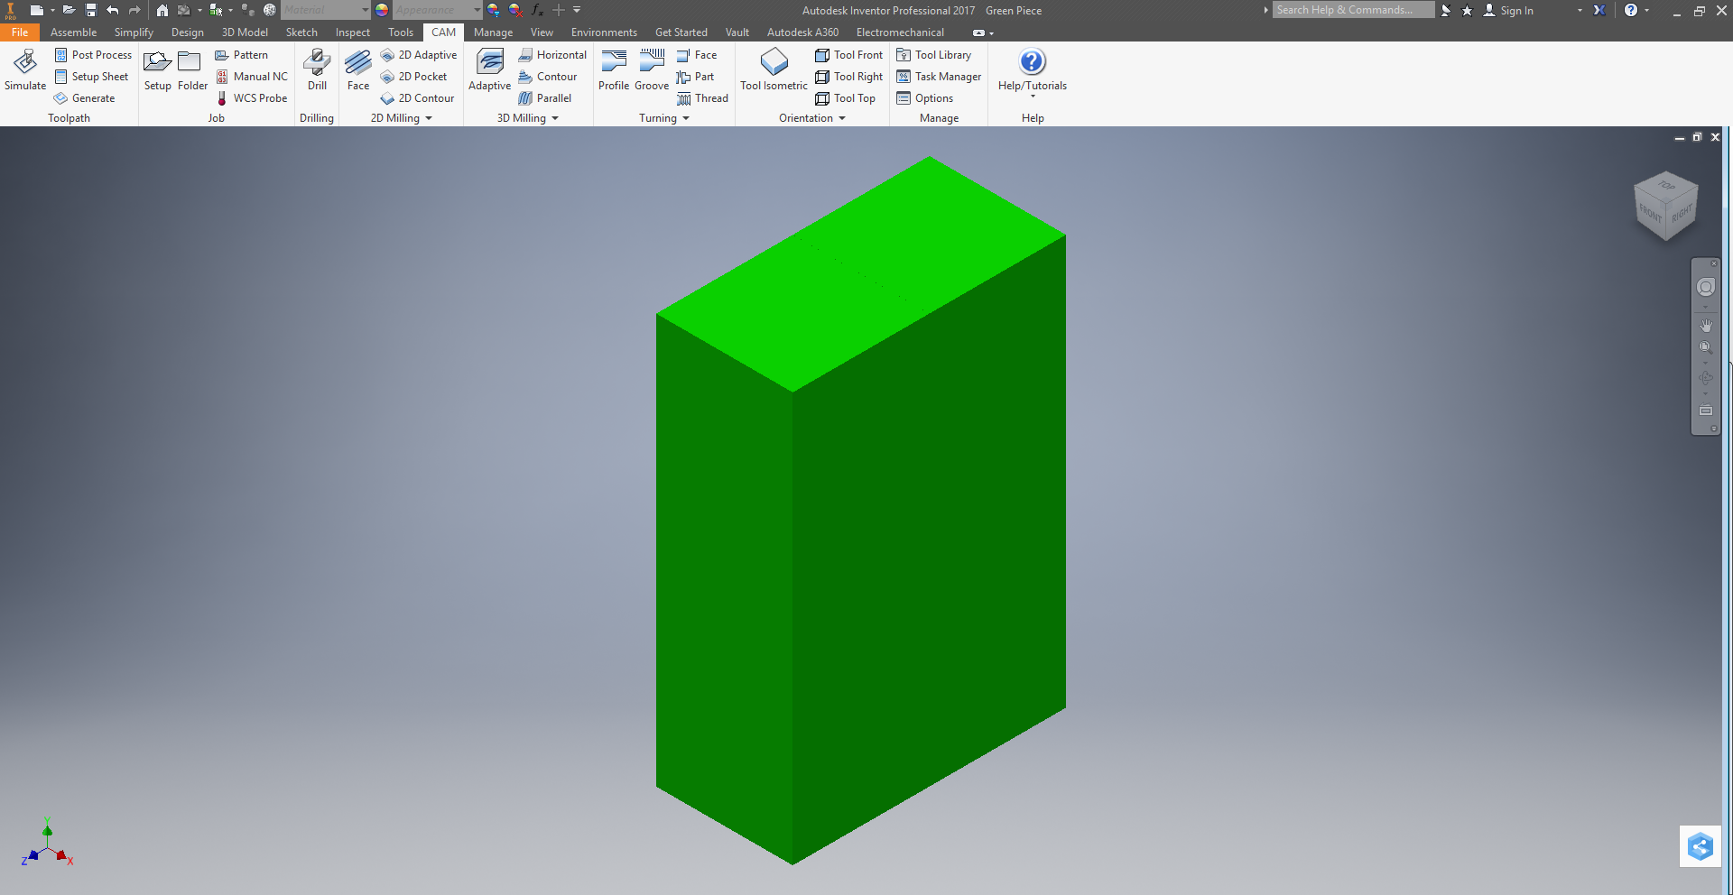Select the 2D Adaptive operation
1733x895 pixels.
tap(419, 55)
